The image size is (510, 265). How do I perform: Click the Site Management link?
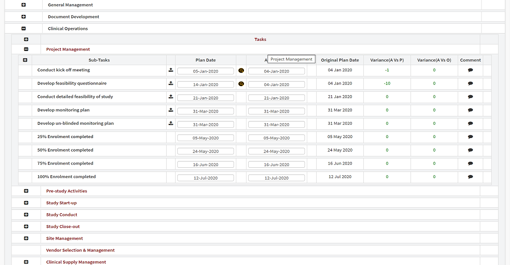tap(65, 239)
